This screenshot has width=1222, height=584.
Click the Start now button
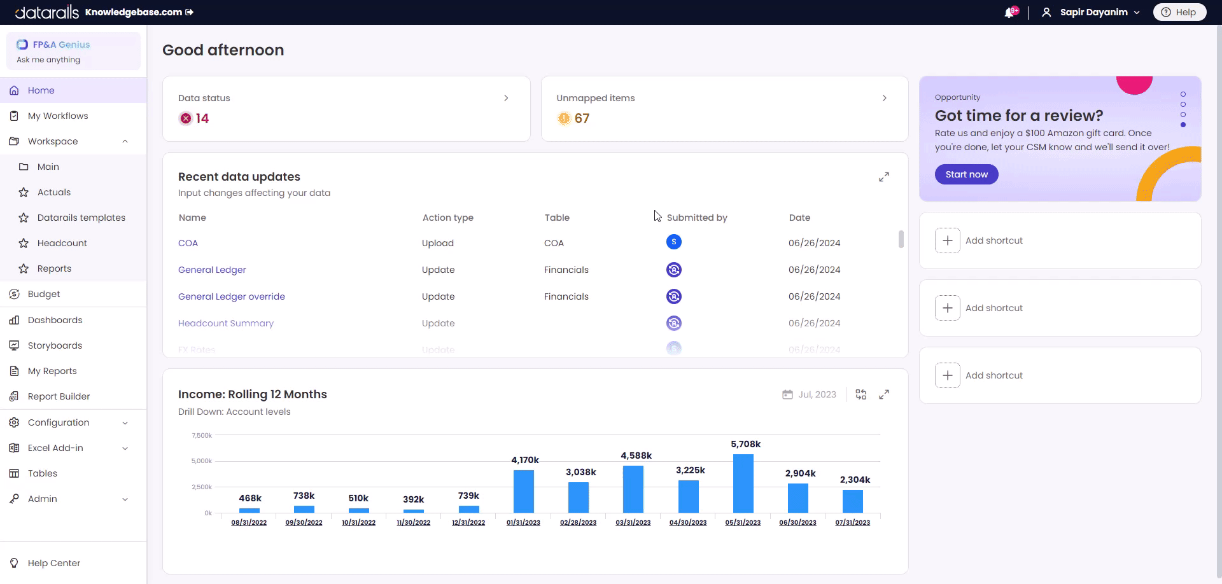click(x=966, y=174)
